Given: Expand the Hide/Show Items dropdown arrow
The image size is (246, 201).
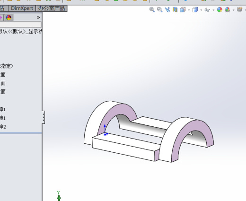Looking at the screenshot, I should coord(213,10).
